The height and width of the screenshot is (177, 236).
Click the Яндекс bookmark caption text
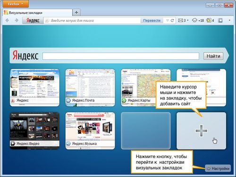point(23,100)
